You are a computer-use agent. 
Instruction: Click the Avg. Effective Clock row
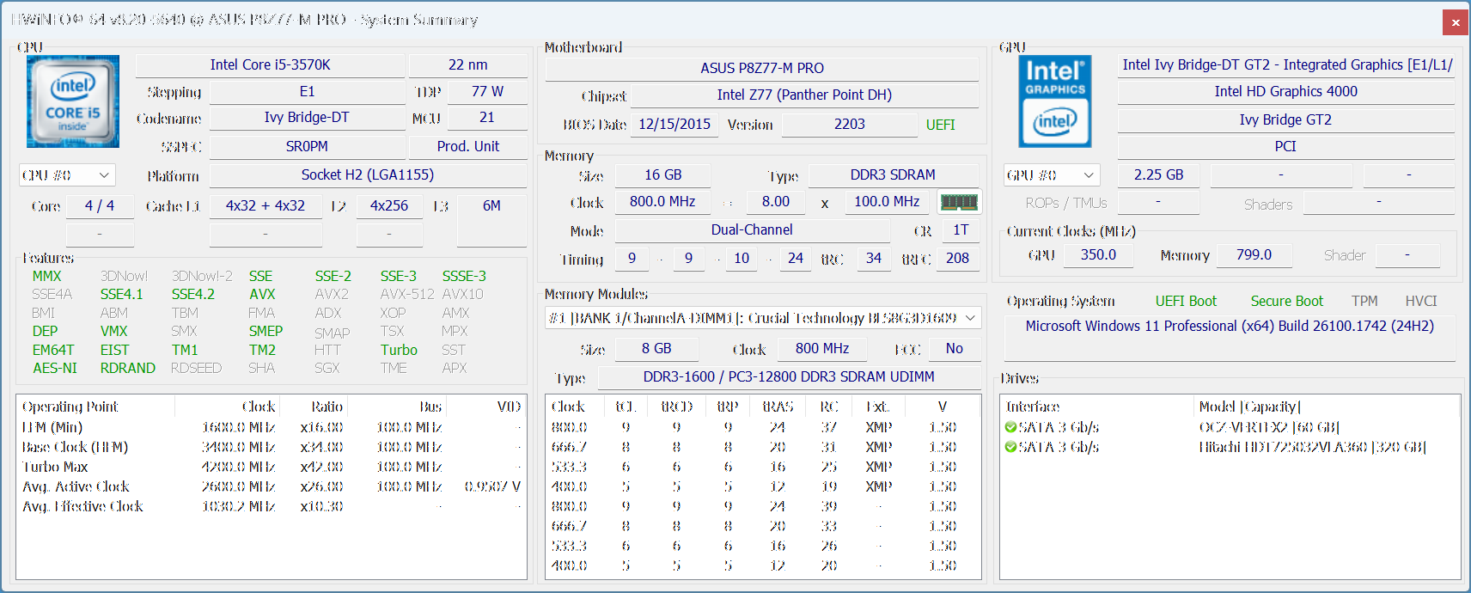[272, 506]
